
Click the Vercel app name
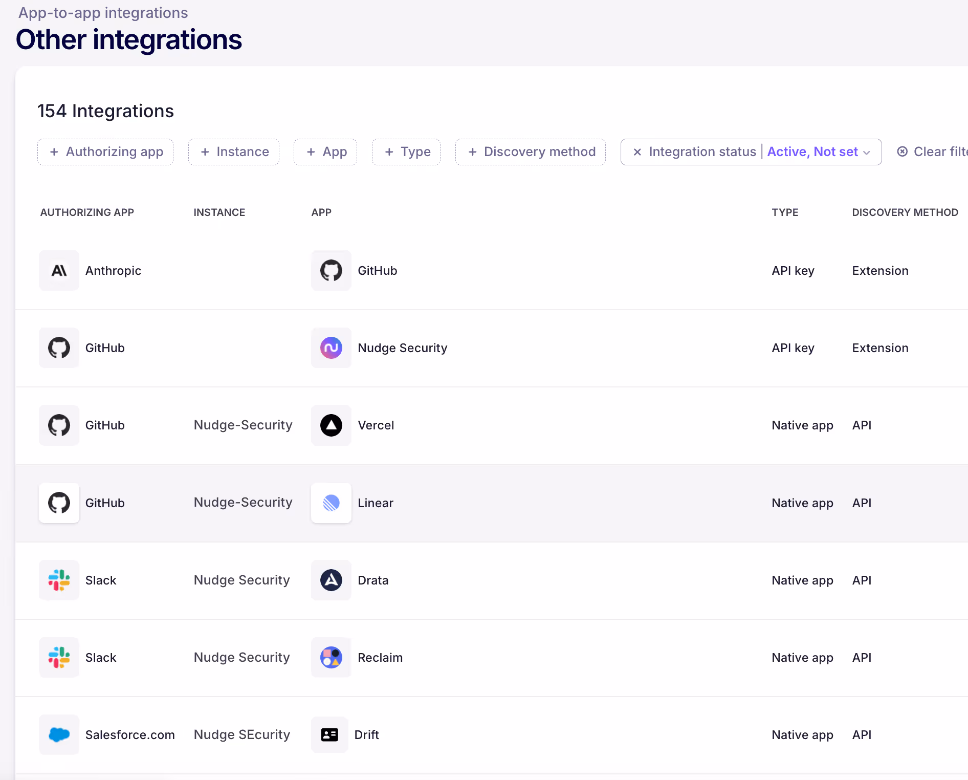[376, 425]
